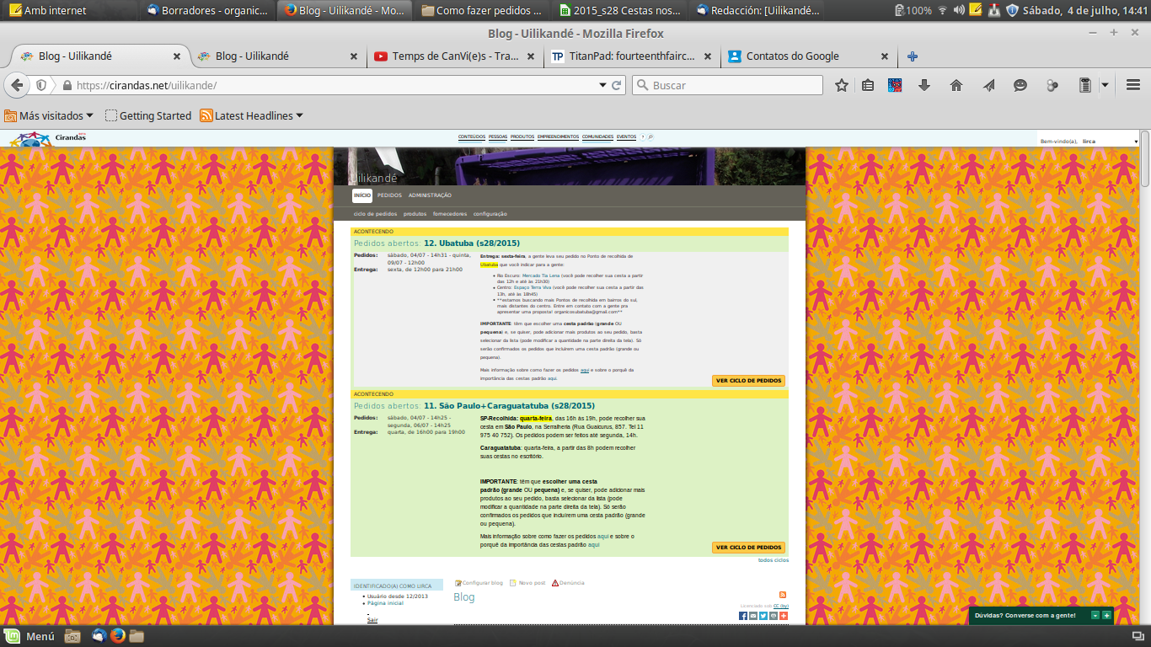Click VER CICLO DE PEDIDOS for Ubatuba
Viewport: 1151px width, 647px height.
[748, 381]
